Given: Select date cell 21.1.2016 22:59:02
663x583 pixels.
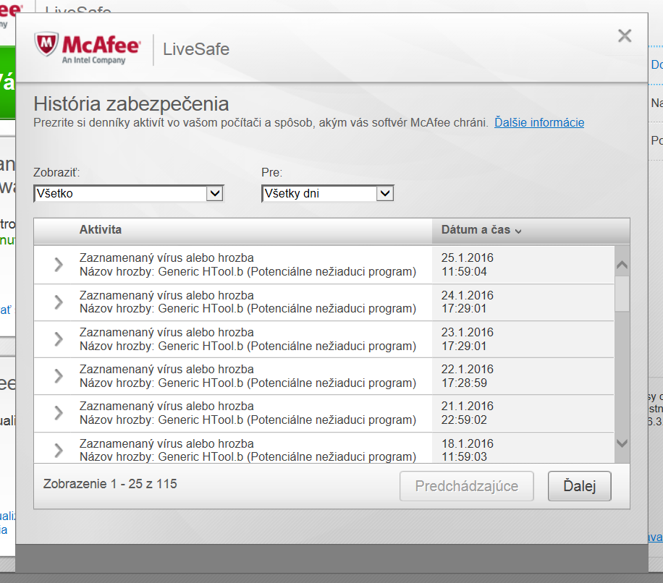Looking at the screenshot, I should (x=523, y=413).
